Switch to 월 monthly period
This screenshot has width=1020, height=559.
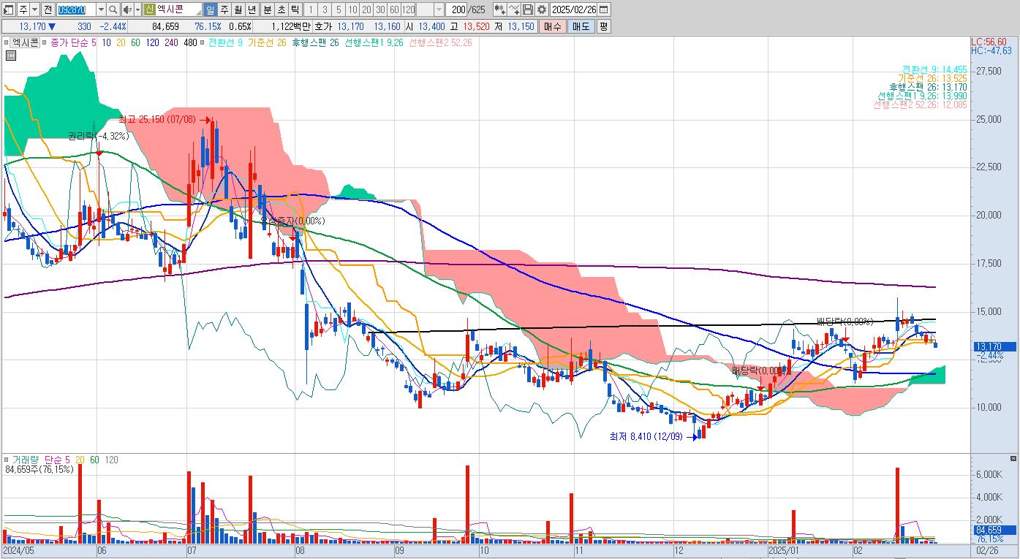238,9
